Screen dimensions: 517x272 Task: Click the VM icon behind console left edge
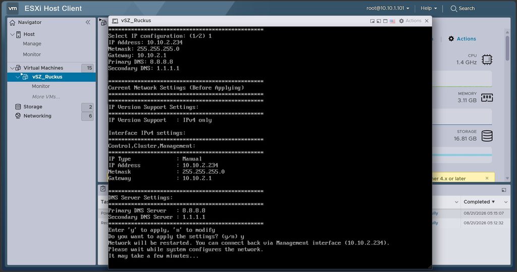103,22
